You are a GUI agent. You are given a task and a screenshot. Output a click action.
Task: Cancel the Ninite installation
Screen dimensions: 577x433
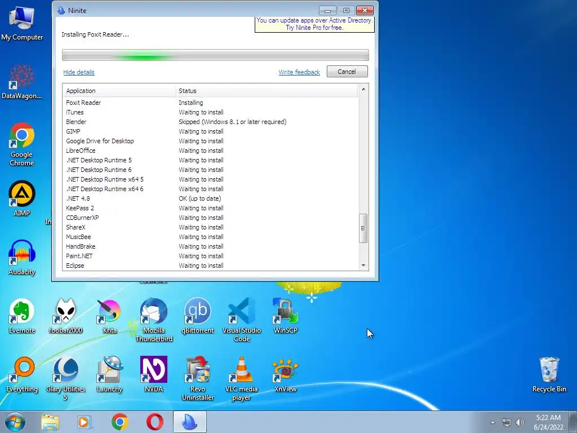(347, 72)
